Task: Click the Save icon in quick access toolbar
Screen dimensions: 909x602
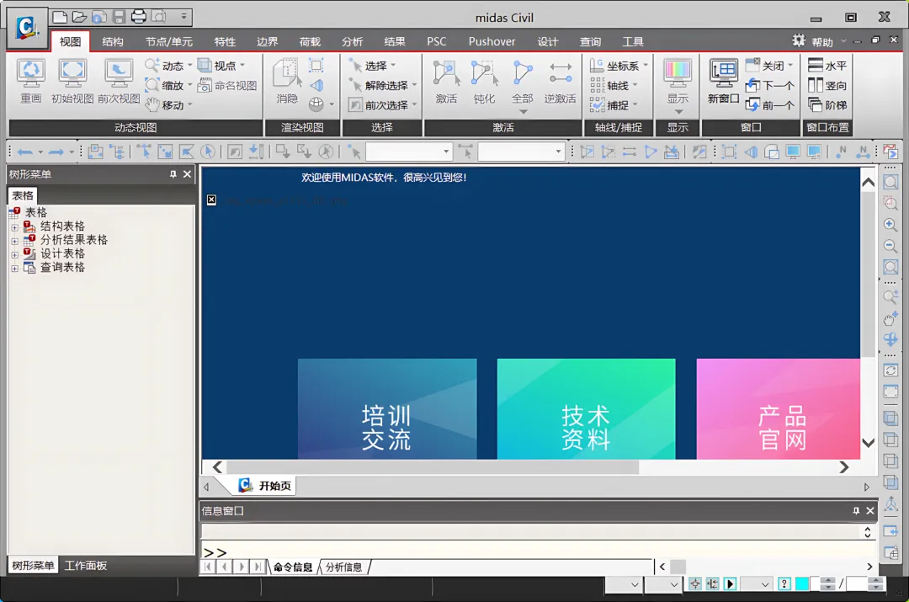Action: (119, 17)
